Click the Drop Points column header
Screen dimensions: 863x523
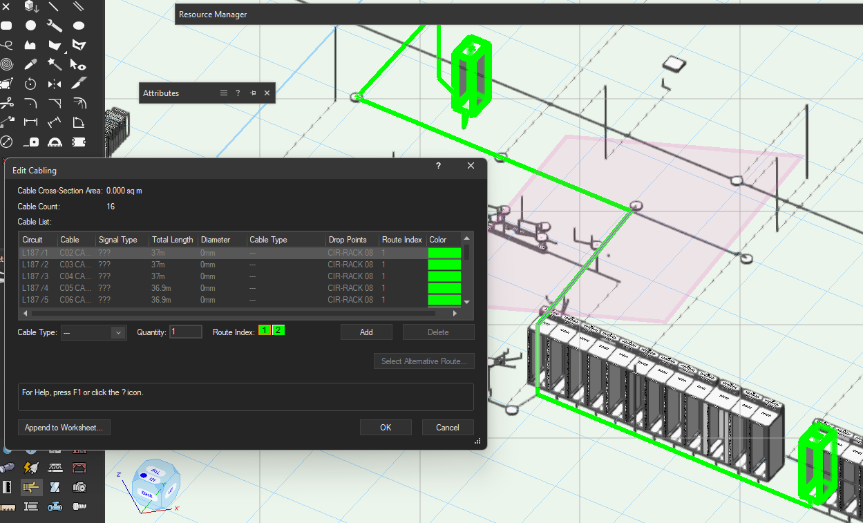(352, 240)
